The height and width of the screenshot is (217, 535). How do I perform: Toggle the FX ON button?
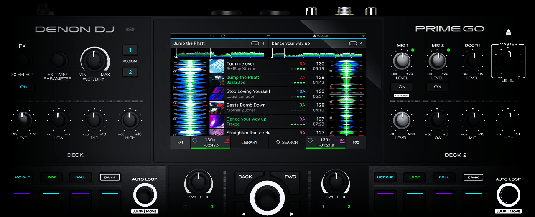(23, 87)
